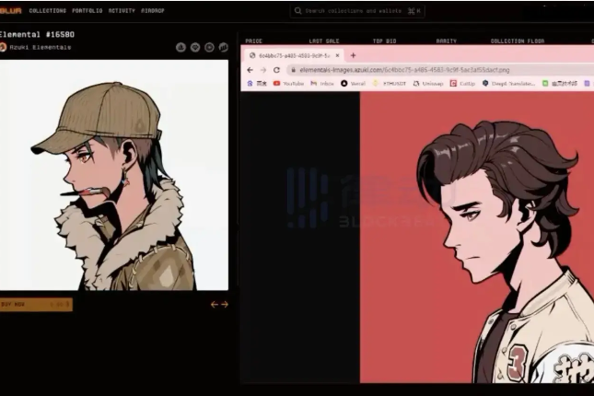The height and width of the screenshot is (396, 594).
Task: Click the share/upload icon above the NFT
Action: [x=181, y=47]
